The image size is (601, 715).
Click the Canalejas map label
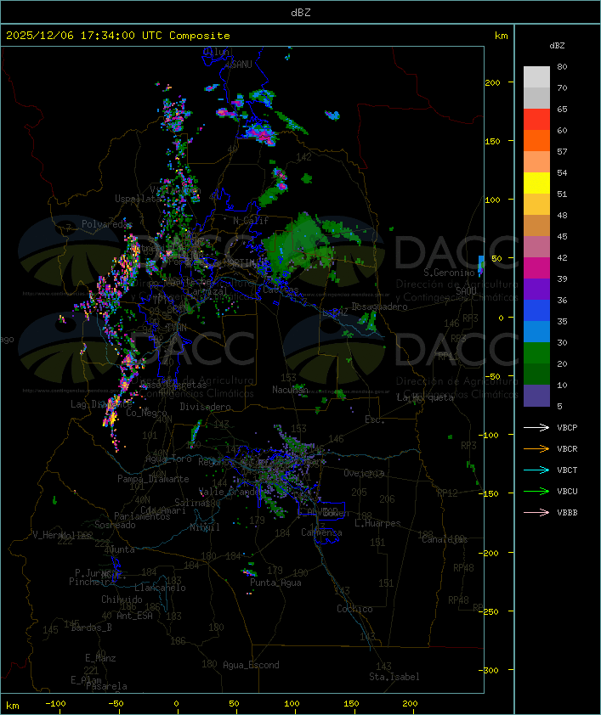[445, 540]
